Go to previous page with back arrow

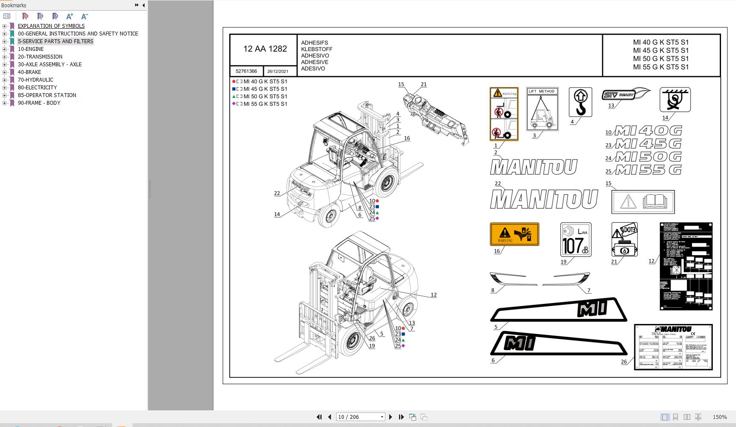tap(329, 416)
